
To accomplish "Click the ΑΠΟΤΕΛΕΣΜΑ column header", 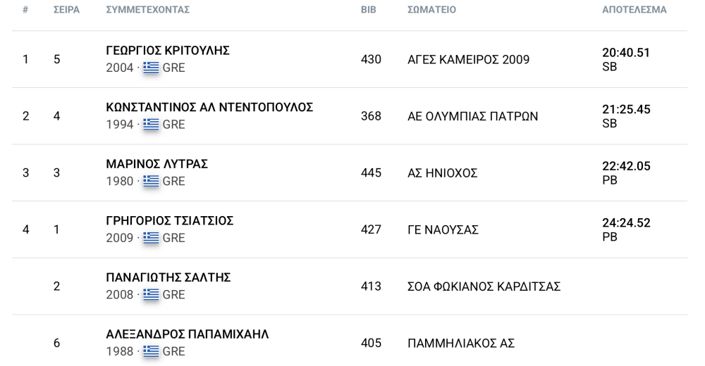I will click(634, 9).
